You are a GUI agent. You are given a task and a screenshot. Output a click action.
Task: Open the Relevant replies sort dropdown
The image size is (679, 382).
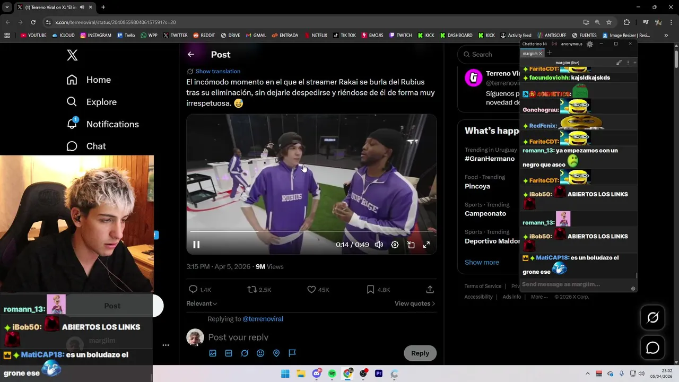pos(202,303)
